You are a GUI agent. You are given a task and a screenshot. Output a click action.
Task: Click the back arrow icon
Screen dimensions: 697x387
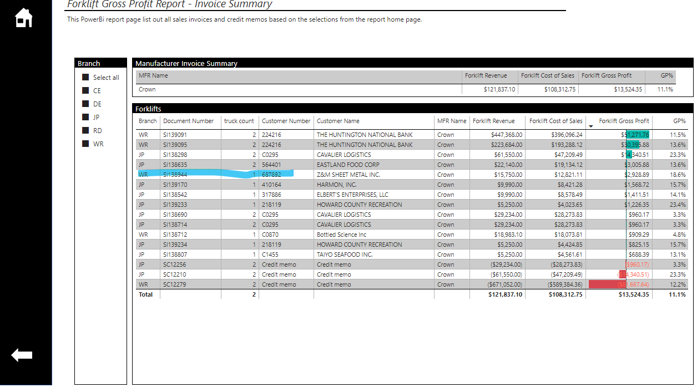point(22,355)
